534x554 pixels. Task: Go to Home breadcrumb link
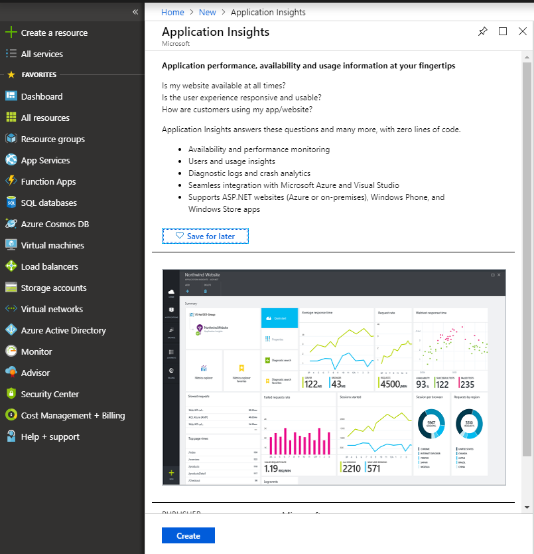pos(172,13)
